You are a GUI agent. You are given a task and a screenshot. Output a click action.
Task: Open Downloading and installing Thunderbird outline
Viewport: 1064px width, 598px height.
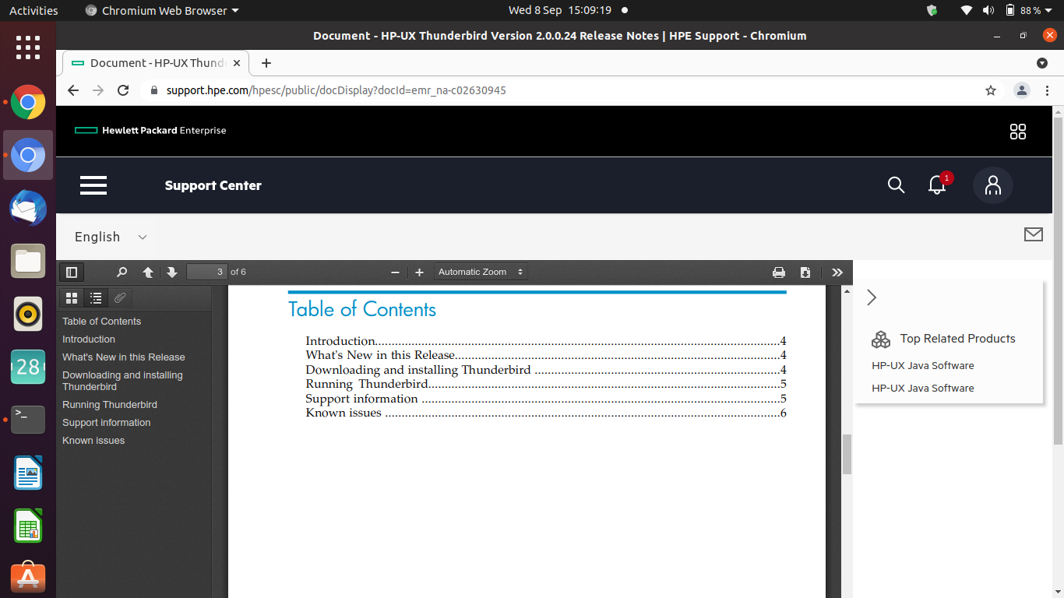click(122, 381)
